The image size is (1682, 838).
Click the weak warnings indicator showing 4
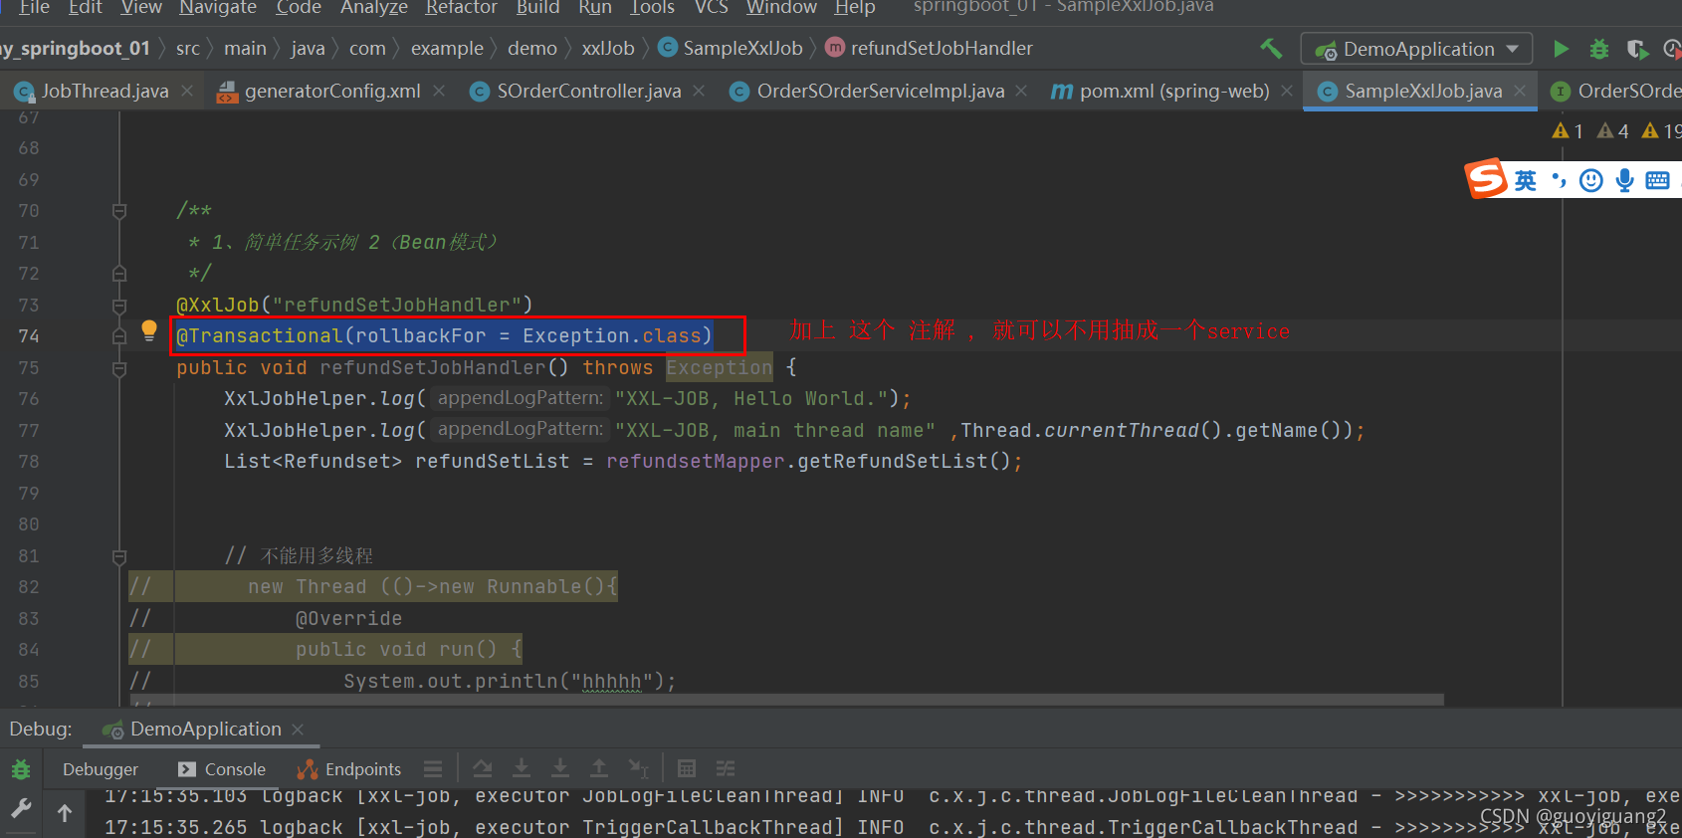click(x=1612, y=130)
